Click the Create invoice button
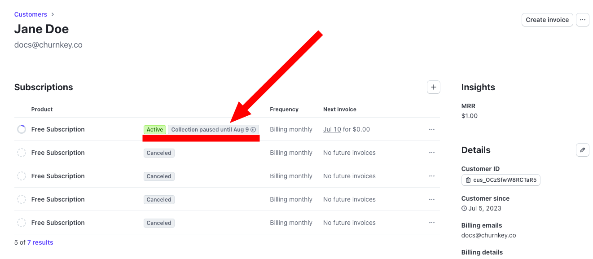593x259 pixels. click(x=547, y=20)
